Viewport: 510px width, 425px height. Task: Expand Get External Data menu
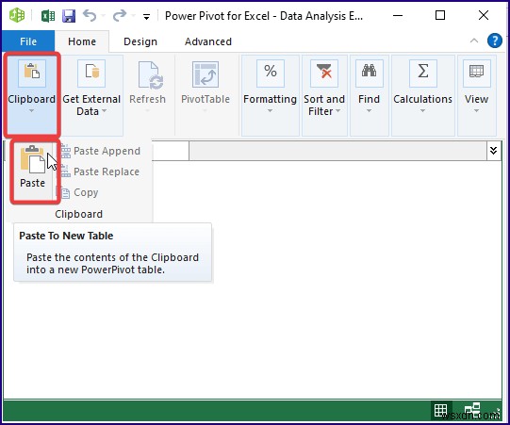pos(91,95)
